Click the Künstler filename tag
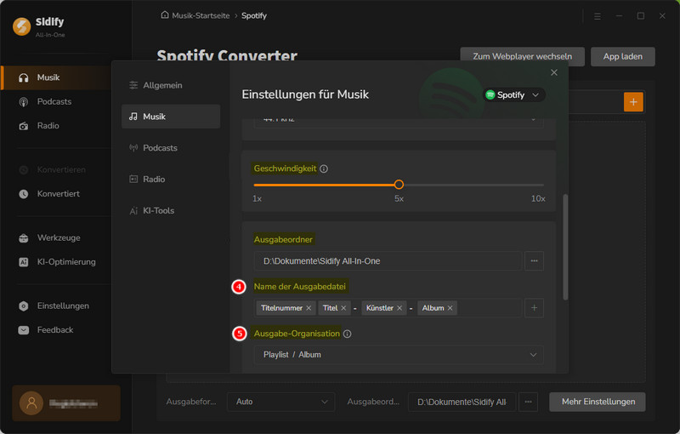 (379, 308)
